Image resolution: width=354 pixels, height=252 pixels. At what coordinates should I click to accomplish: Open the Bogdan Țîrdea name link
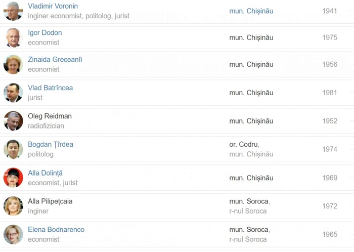coord(51,145)
